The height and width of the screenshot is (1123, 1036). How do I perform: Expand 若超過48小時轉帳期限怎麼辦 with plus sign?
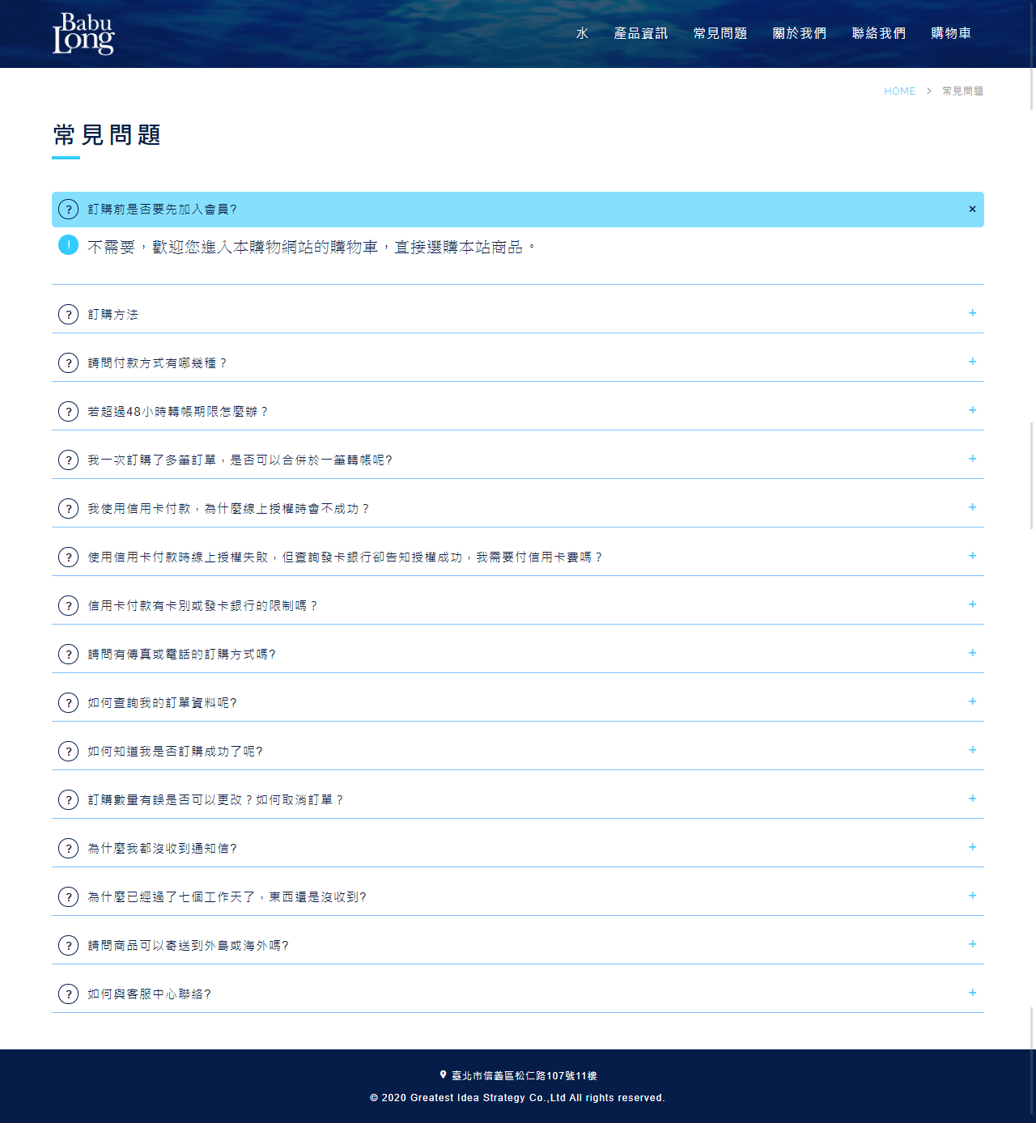click(x=972, y=410)
